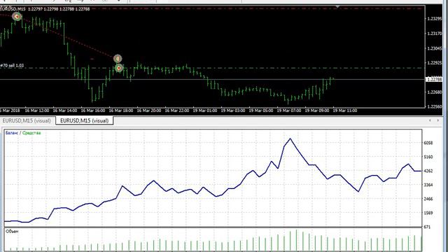This screenshot has width=448, height=252.
Task: Click the '19 Mar 05:00' time label
Action: click(261, 111)
